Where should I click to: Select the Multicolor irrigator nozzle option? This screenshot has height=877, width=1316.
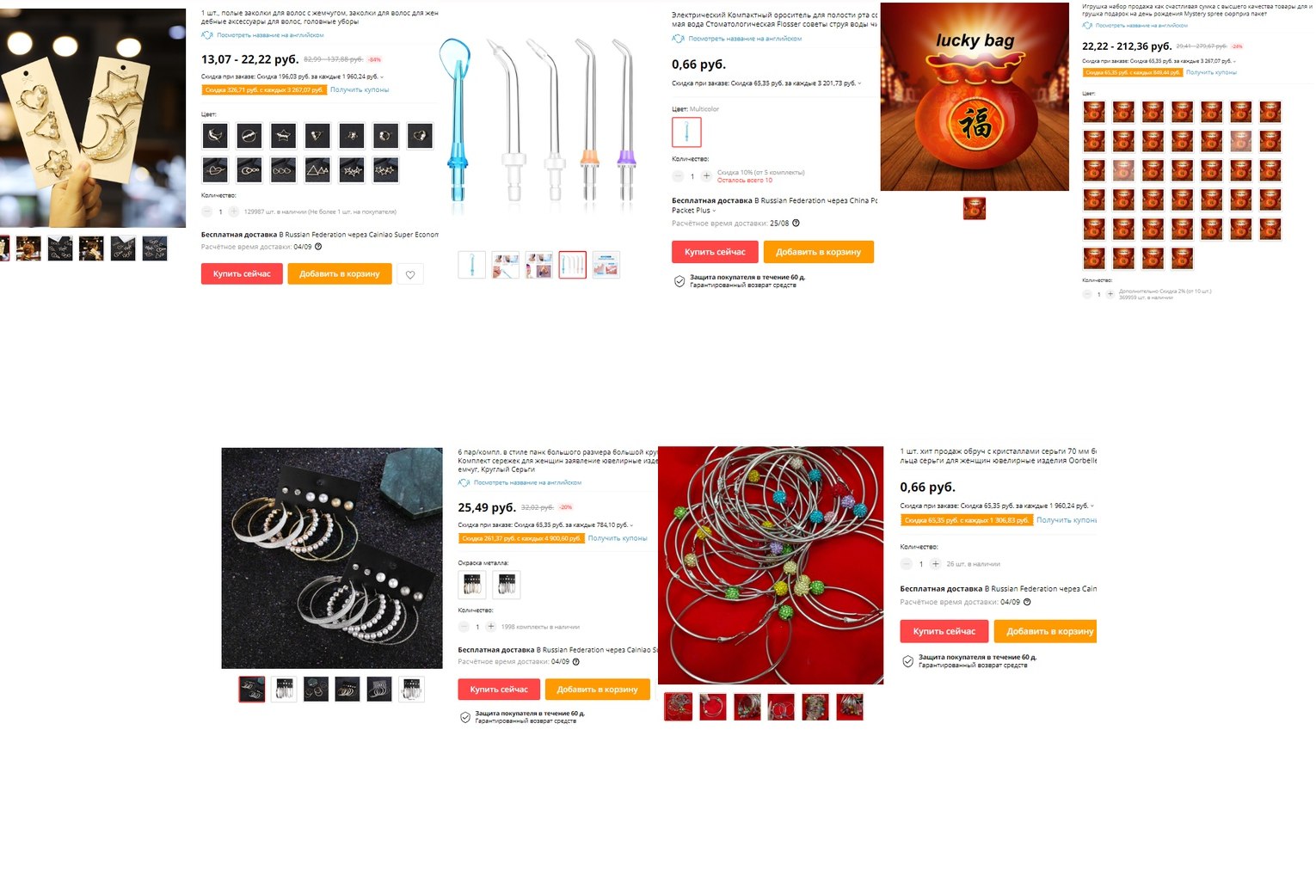[686, 132]
